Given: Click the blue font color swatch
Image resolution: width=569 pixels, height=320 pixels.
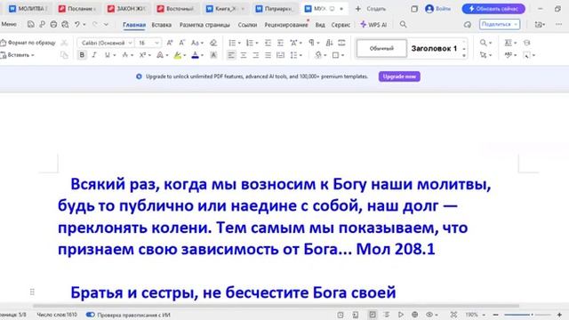Looking at the screenshot, I should pyautogui.click(x=195, y=55).
